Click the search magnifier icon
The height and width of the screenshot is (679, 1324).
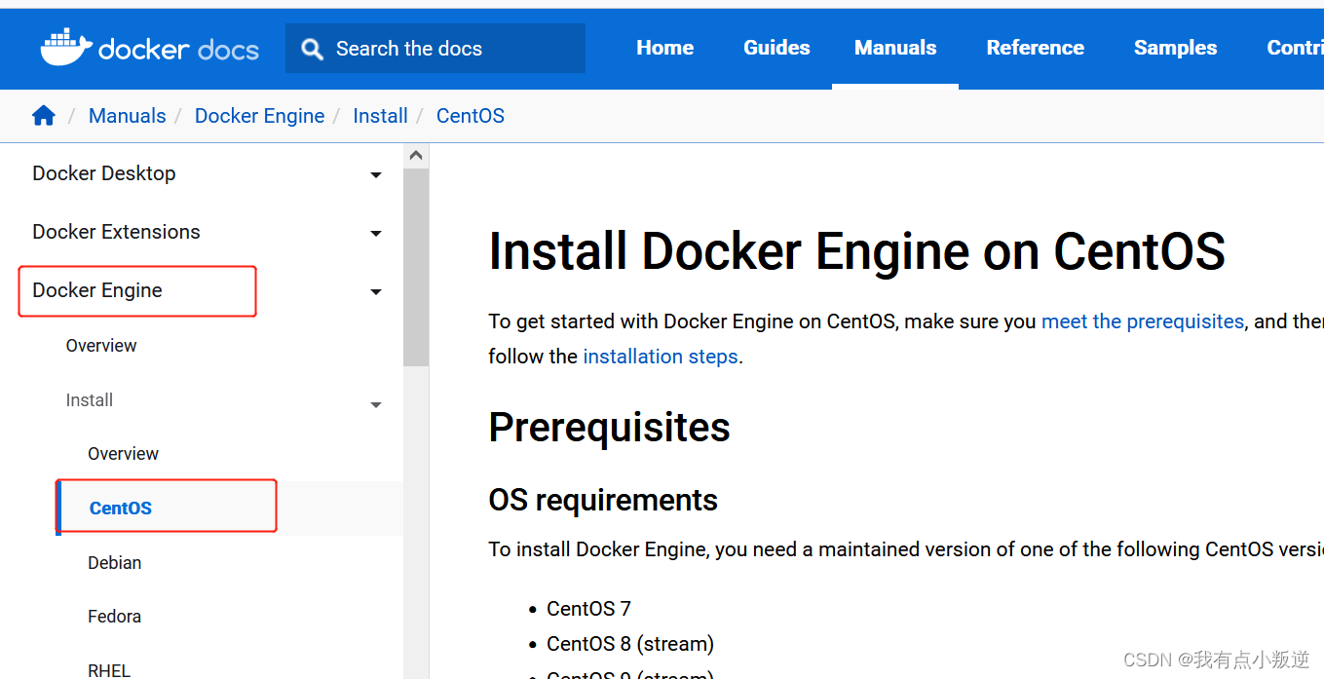point(312,49)
